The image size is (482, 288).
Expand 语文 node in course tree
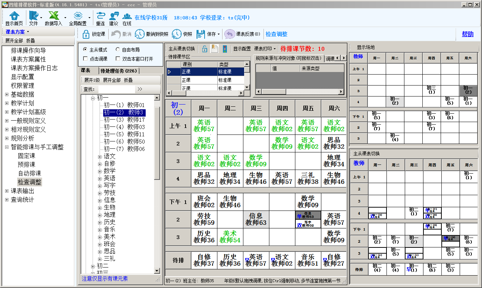(x=100, y=156)
